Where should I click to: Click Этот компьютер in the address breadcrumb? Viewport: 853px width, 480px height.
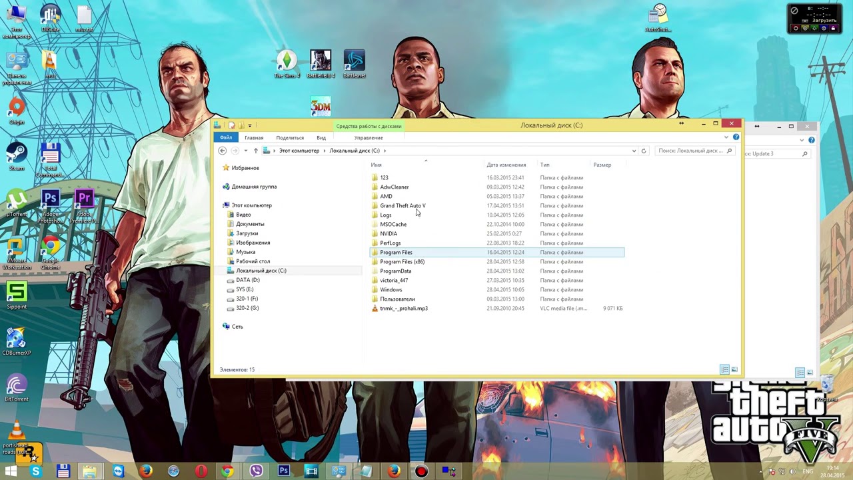299,151
